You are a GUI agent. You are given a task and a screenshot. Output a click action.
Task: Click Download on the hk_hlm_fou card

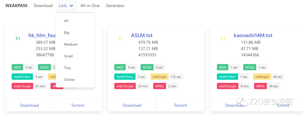tap(29, 105)
